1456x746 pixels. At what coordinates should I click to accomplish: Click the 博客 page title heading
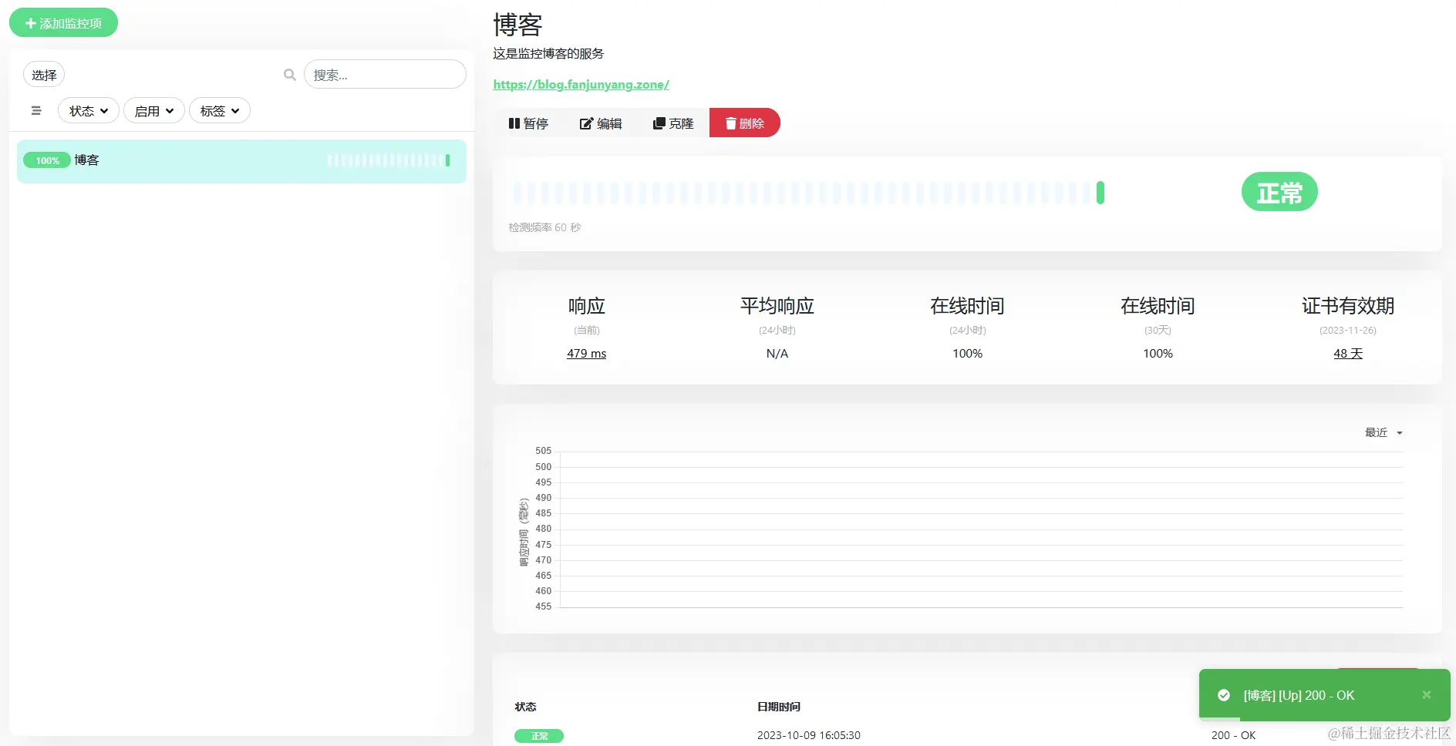point(517,25)
